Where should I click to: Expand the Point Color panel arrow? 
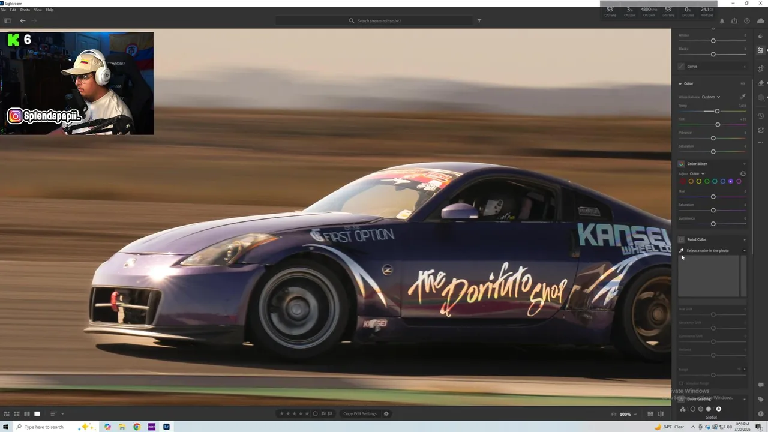coord(745,239)
